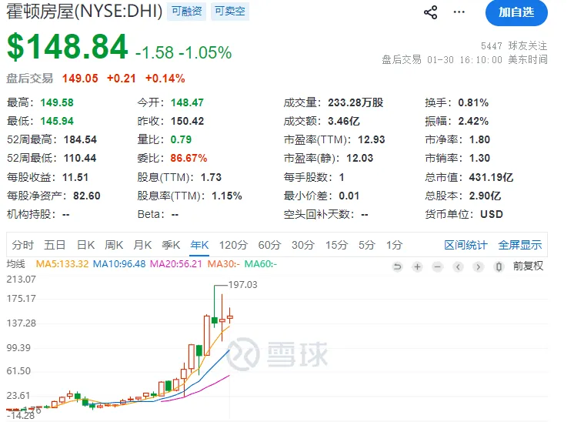The height and width of the screenshot is (422, 574).
Task: Click the 振幅 value 2.42%
Action: tap(473, 121)
